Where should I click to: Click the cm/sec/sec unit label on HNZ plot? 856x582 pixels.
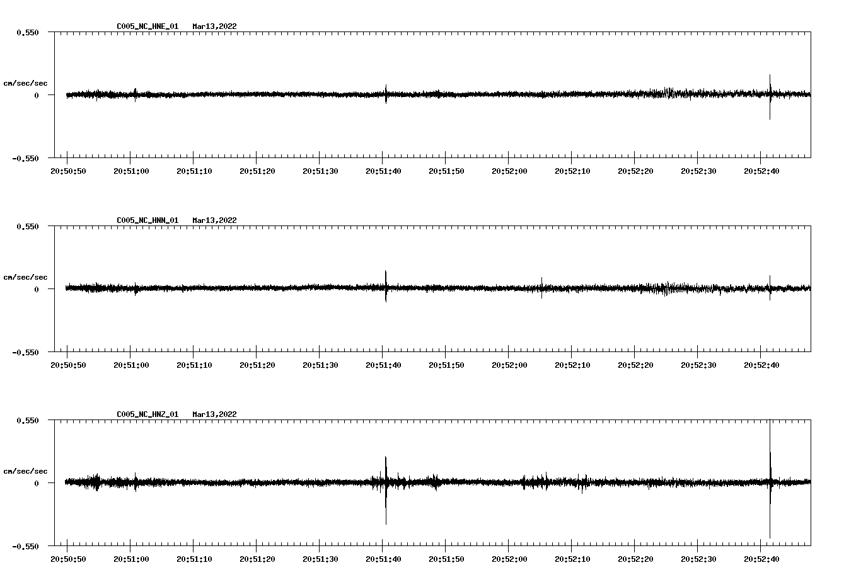click(25, 471)
